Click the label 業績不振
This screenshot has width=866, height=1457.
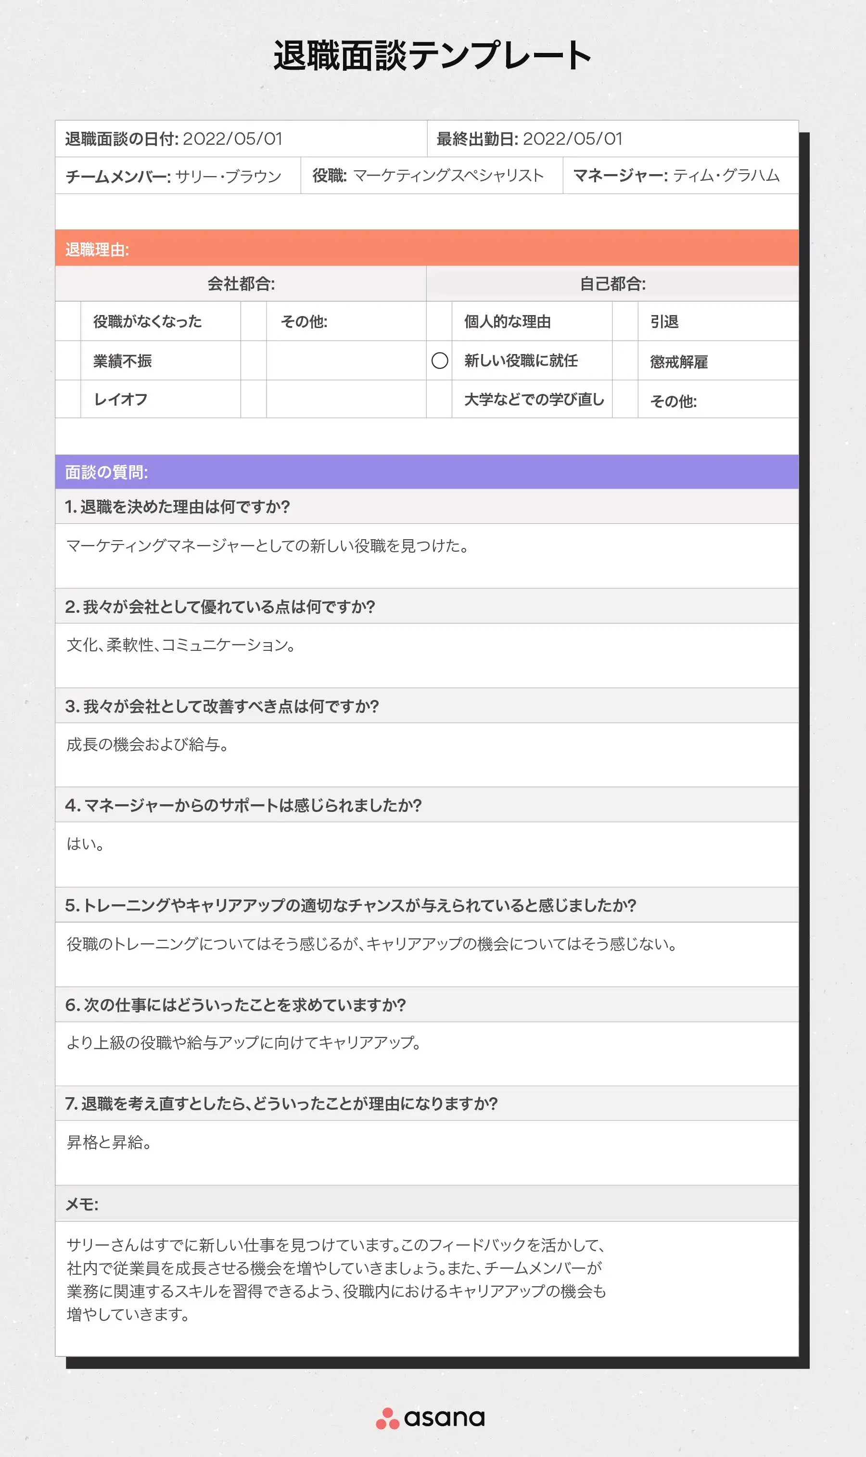click(x=123, y=361)
